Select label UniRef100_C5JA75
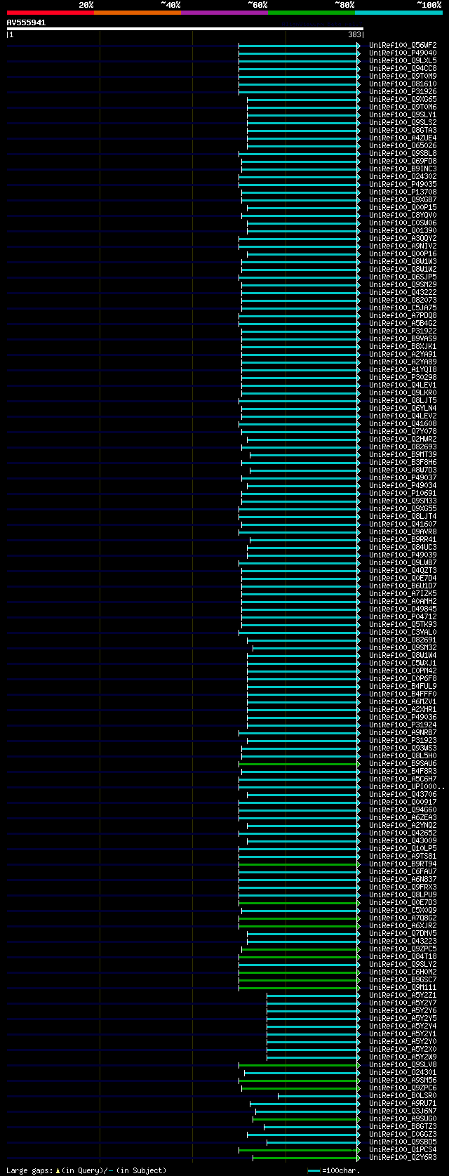Screen dimensions: 449x1176 403,308
